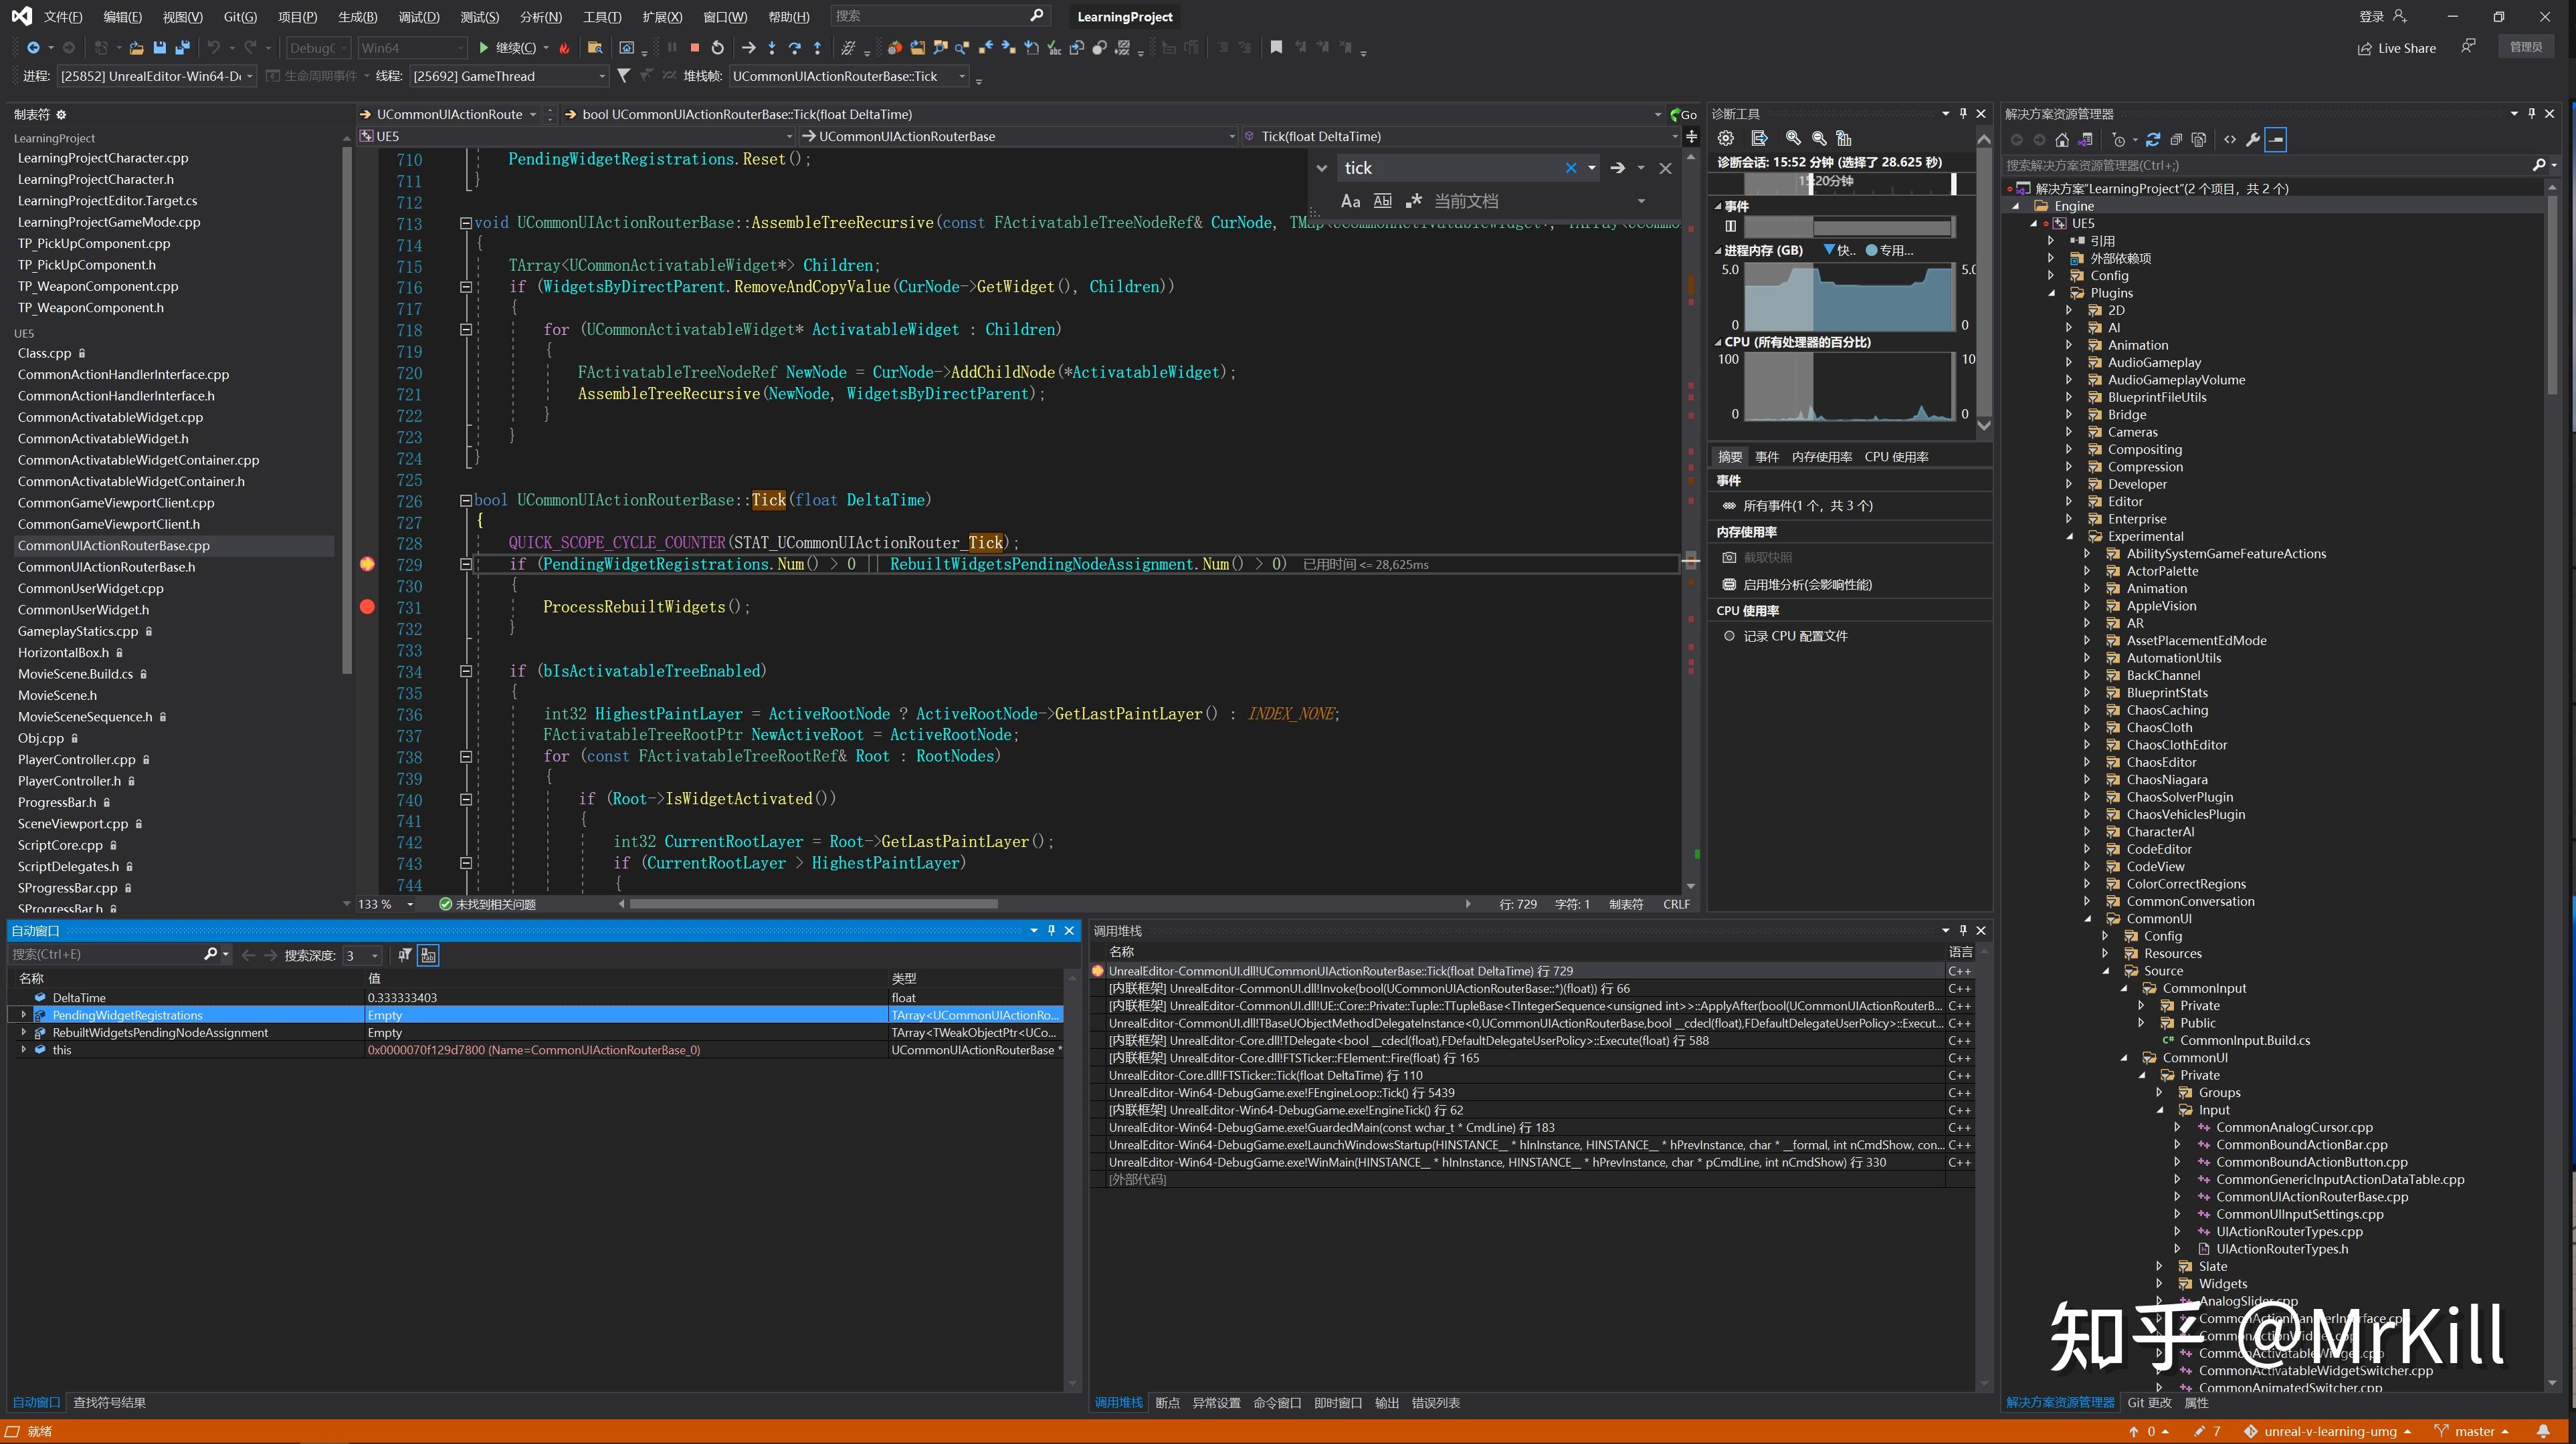Click the Step Into icon
Viewport: 2576px width, 1444px height.
(x=771, y=48)
